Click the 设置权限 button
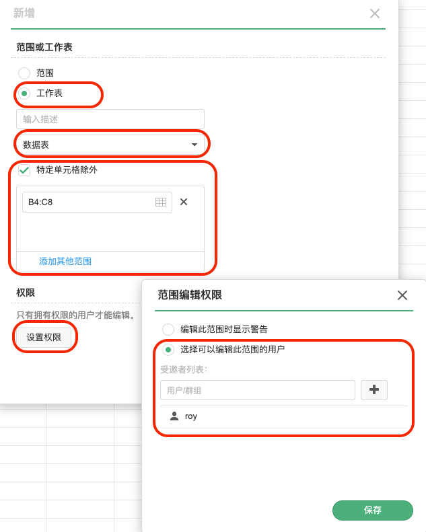Image resolution: width=426 pixels, height=532 pixels. 44,337
